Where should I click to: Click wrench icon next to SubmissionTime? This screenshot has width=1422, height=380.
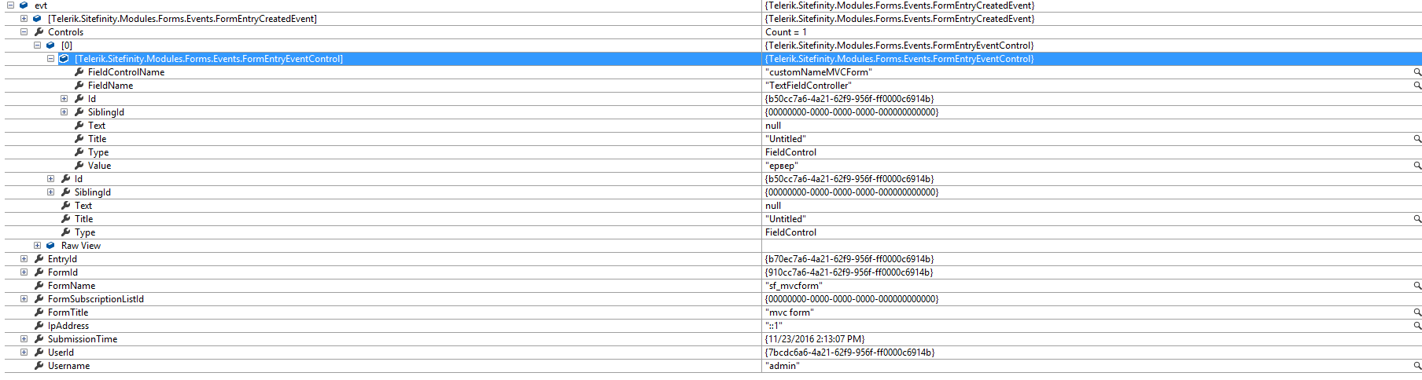(39, 339)
